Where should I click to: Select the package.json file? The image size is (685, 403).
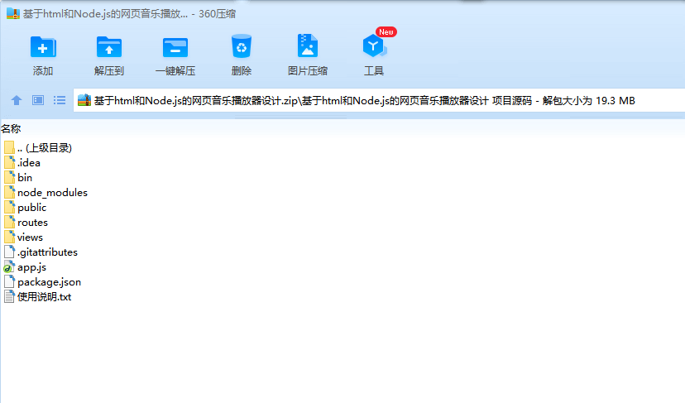pyautogui.click(x=43, y=281)
